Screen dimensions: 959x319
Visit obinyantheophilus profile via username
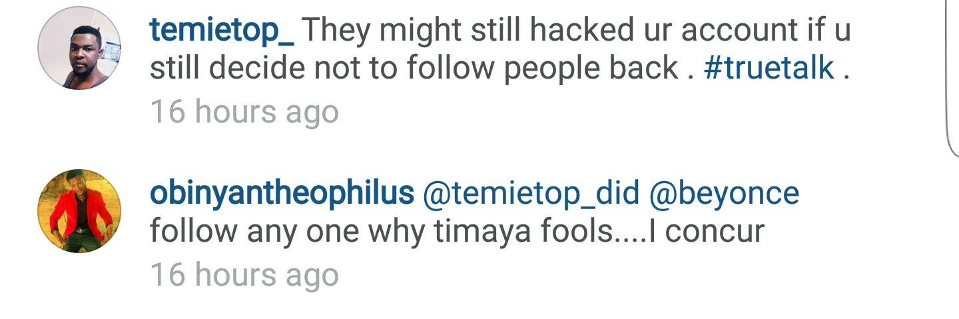[282, 194]
